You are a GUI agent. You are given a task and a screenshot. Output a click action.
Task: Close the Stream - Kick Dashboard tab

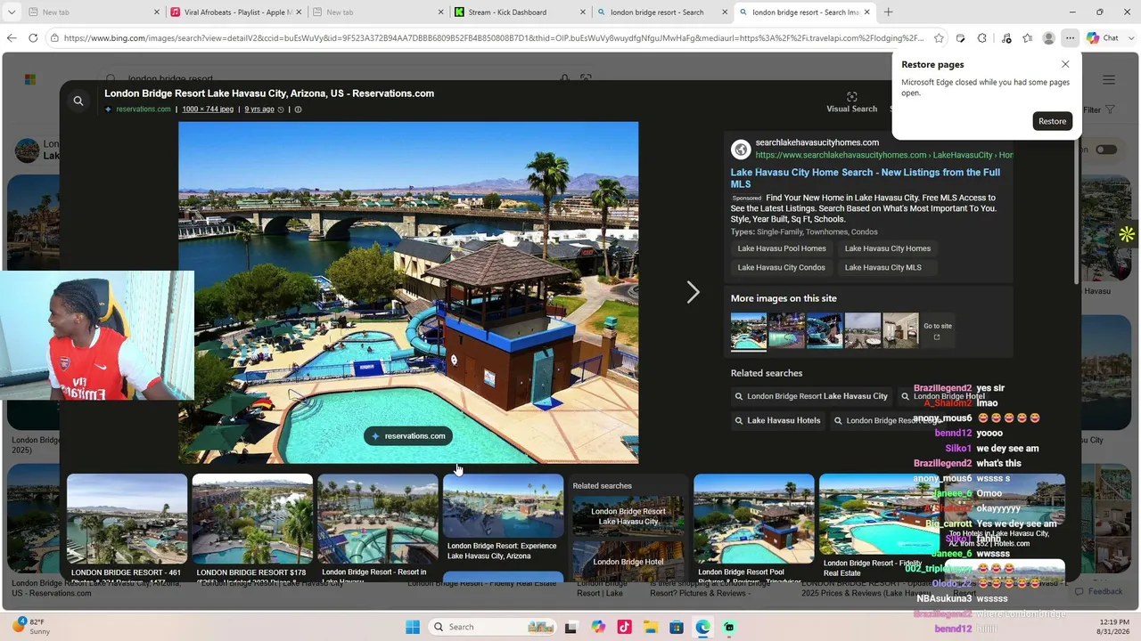tap(582, 12)
